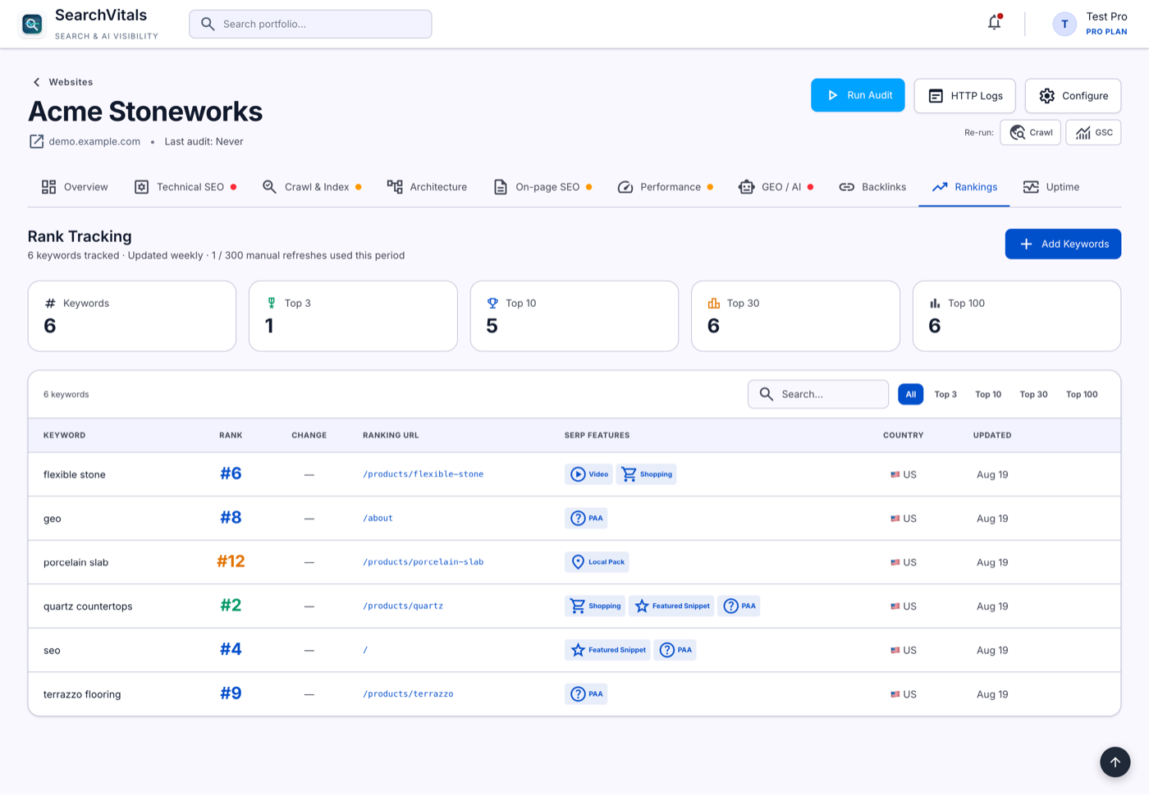Click the hash icon on Keywords card
This screenshot has height=796, width=1149.
click(x=50, y=303)
